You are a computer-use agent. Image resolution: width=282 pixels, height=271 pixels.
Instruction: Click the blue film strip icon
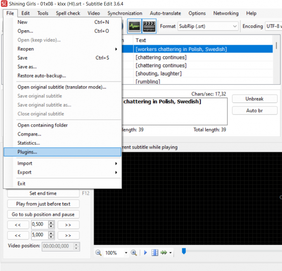(x=155, y=253)
